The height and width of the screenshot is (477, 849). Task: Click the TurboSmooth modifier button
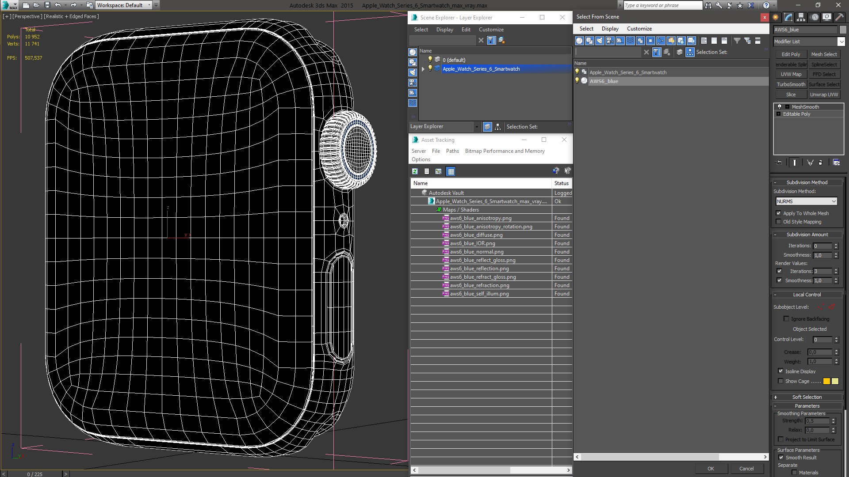791,84
